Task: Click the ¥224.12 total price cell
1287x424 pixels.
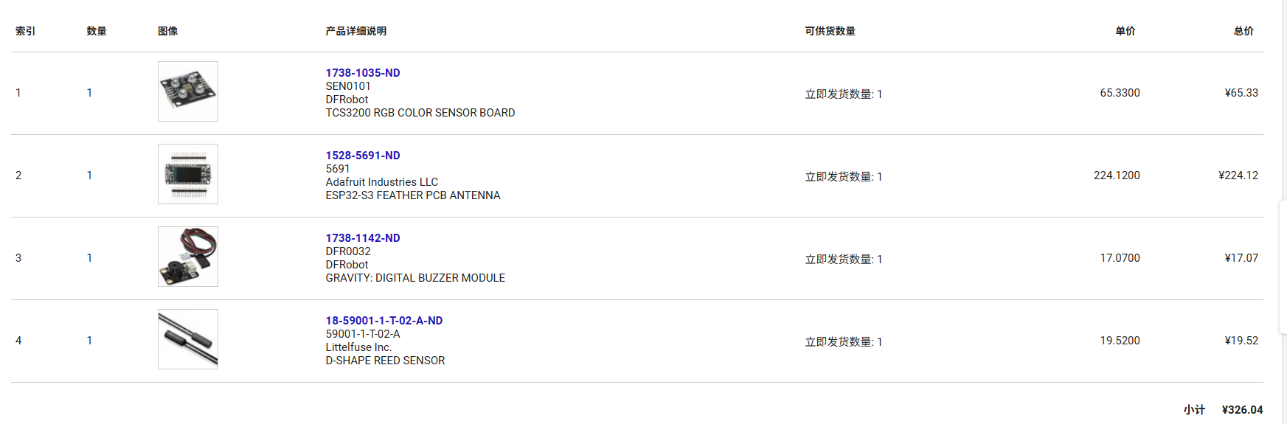Action: pyautogui.click(x=1238, y=175)
